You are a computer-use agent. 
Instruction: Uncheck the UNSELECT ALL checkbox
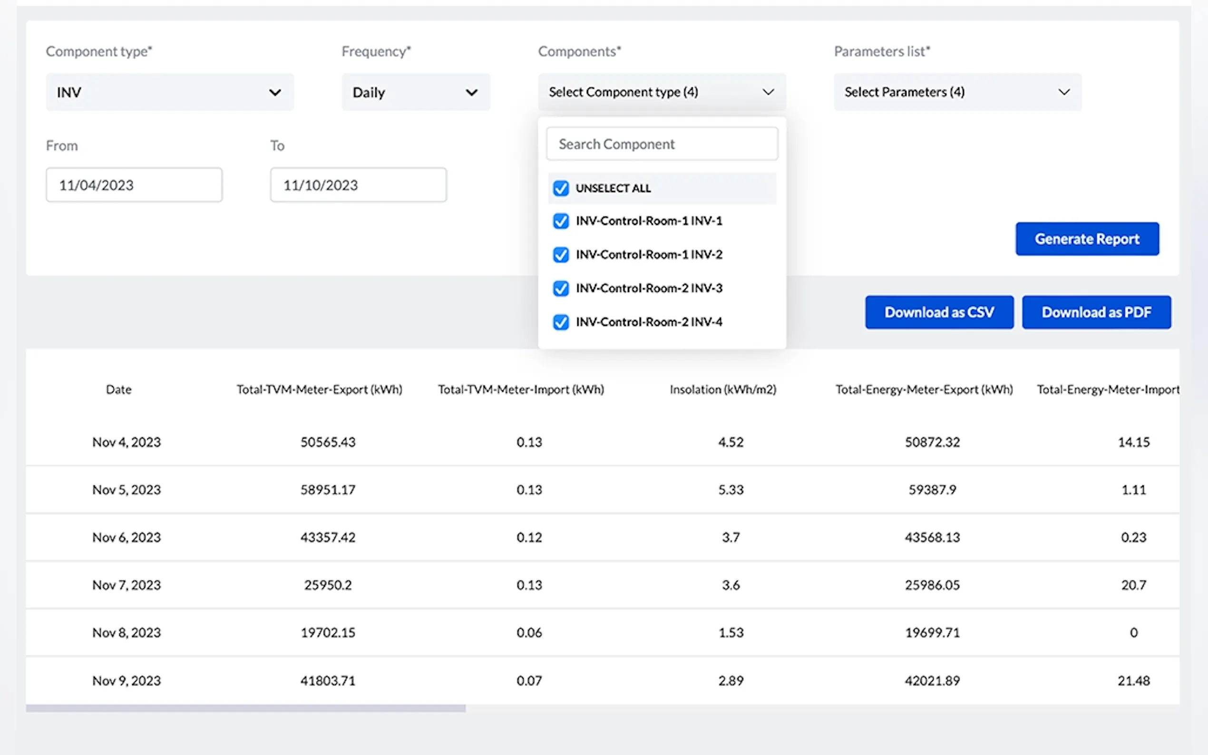coord(561,189)
